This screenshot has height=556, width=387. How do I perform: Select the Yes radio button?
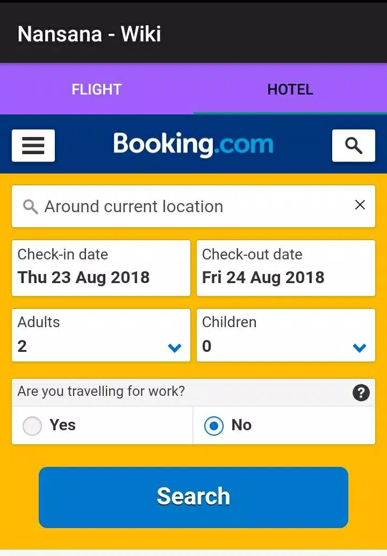32,427
